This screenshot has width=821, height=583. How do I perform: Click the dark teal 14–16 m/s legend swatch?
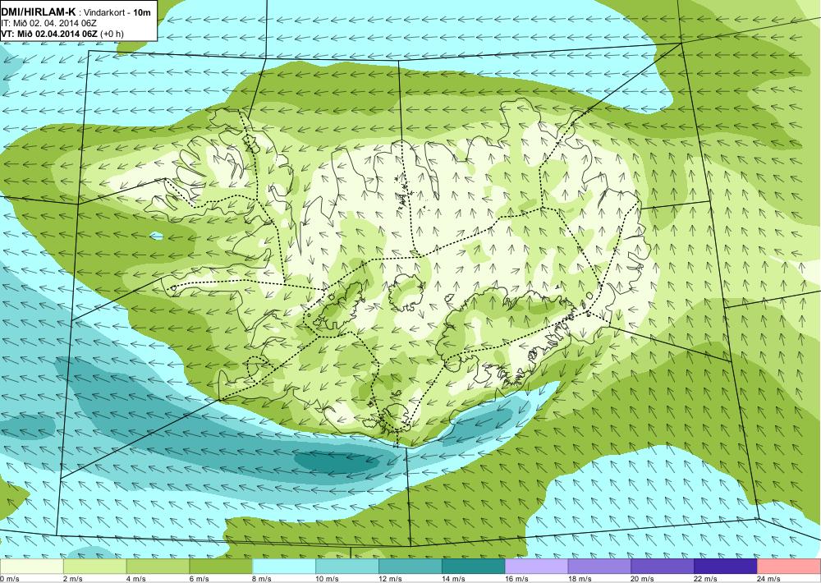pos(474,567)
